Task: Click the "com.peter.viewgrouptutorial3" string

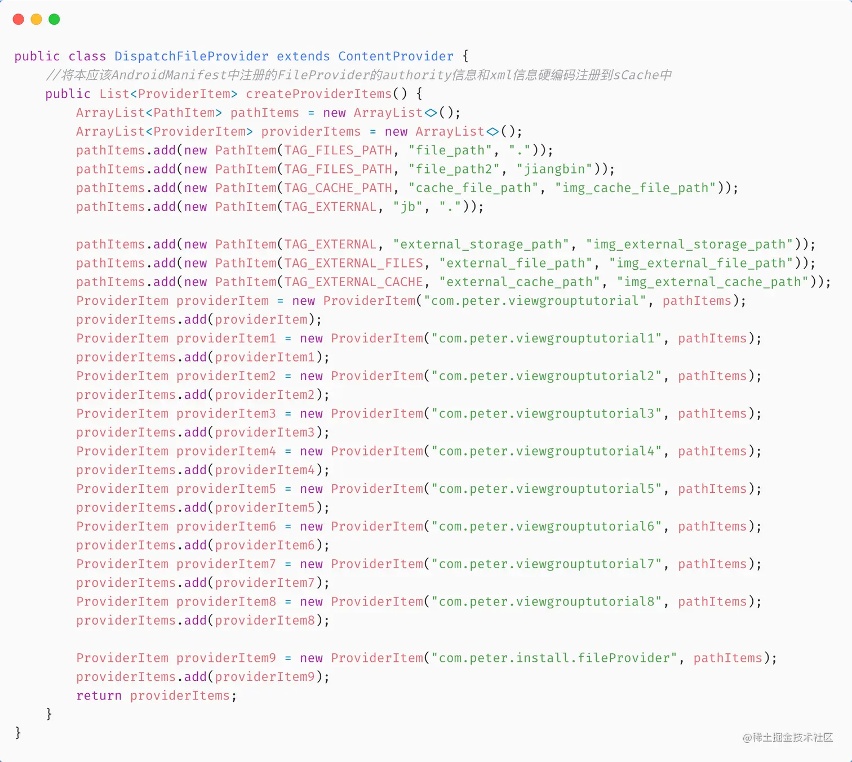Action: point(547,414)
